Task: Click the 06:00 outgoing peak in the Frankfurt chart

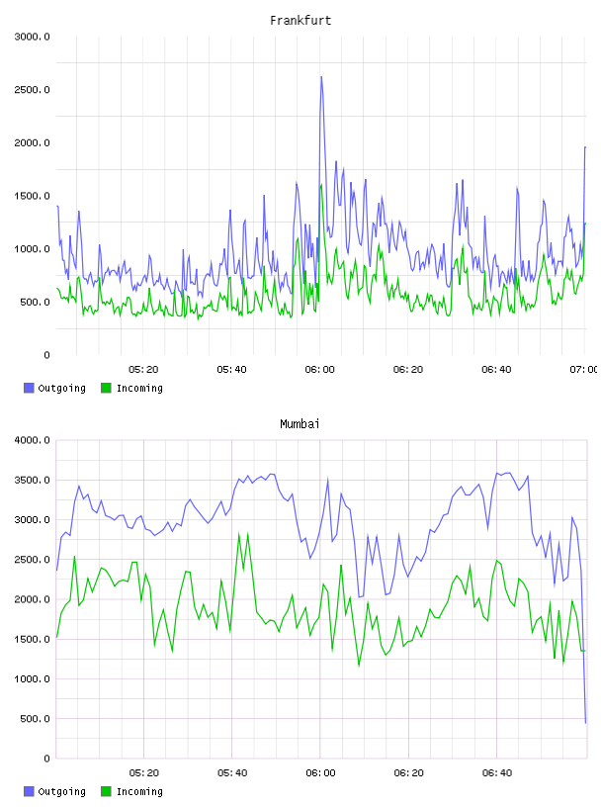Action: point(321,77)
